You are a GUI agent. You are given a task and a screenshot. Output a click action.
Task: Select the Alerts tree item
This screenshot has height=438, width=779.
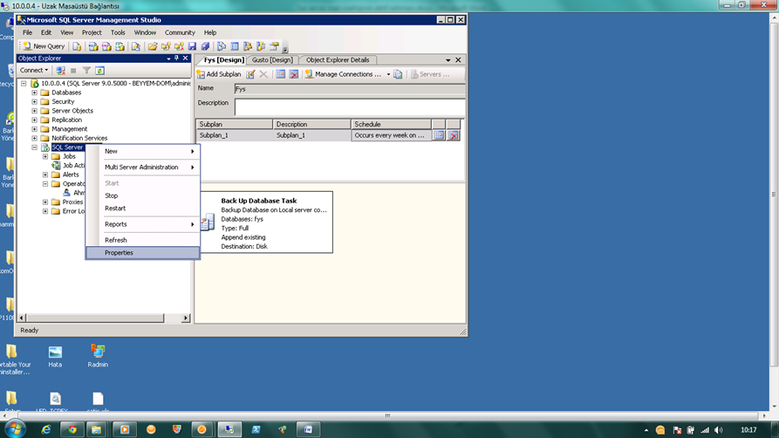click(71, 175)
